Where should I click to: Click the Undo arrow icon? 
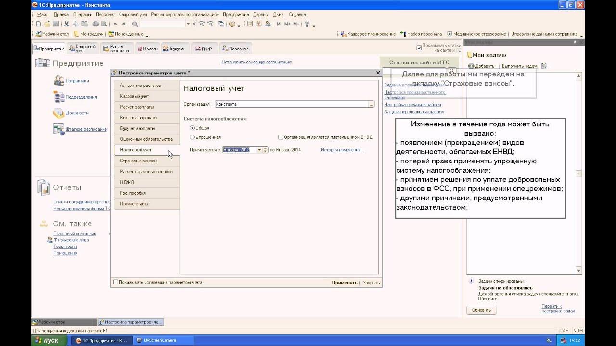[x=115, y=24]
